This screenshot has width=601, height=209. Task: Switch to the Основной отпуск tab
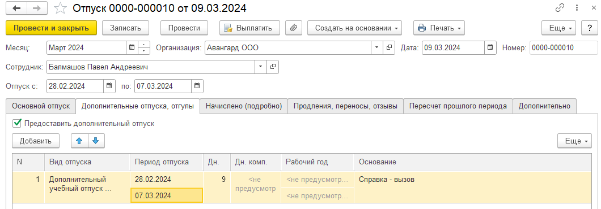41,106
